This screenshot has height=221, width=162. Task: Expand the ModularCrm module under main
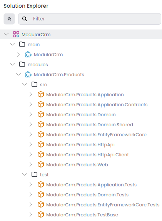(x=18, y=54)
